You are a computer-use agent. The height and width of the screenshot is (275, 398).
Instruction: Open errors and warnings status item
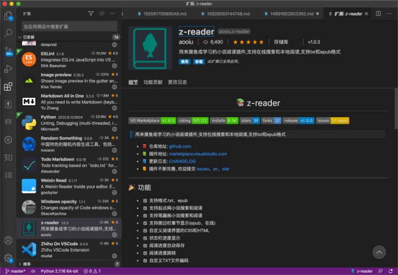point(92,271)
